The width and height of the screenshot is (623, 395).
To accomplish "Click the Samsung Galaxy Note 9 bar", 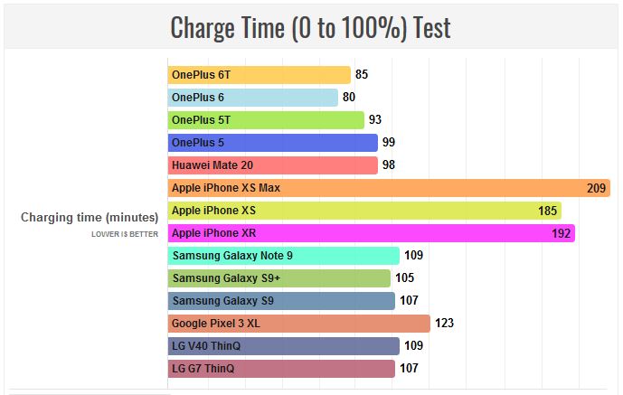I will tap(283, 256).
